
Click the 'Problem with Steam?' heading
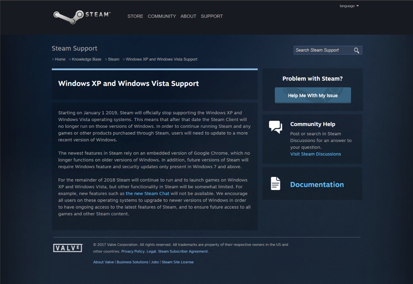click(x=313, y=79)
